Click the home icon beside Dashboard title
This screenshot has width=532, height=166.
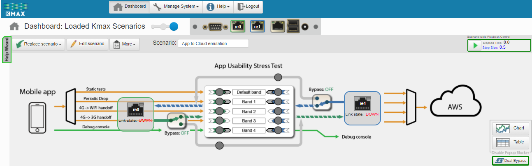click(14, 27)
